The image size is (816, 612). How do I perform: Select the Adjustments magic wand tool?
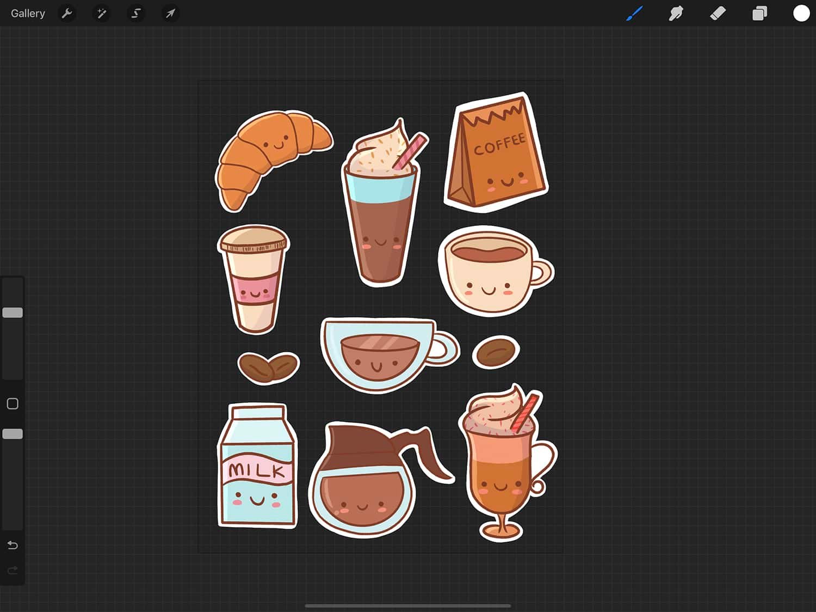pyautogui.click(x=101, y=13)
